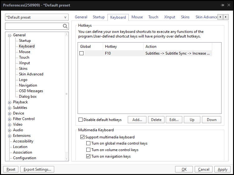Collapse the General tree node
The height and width of the screenshot is (175, 234).
coord(10,35)
